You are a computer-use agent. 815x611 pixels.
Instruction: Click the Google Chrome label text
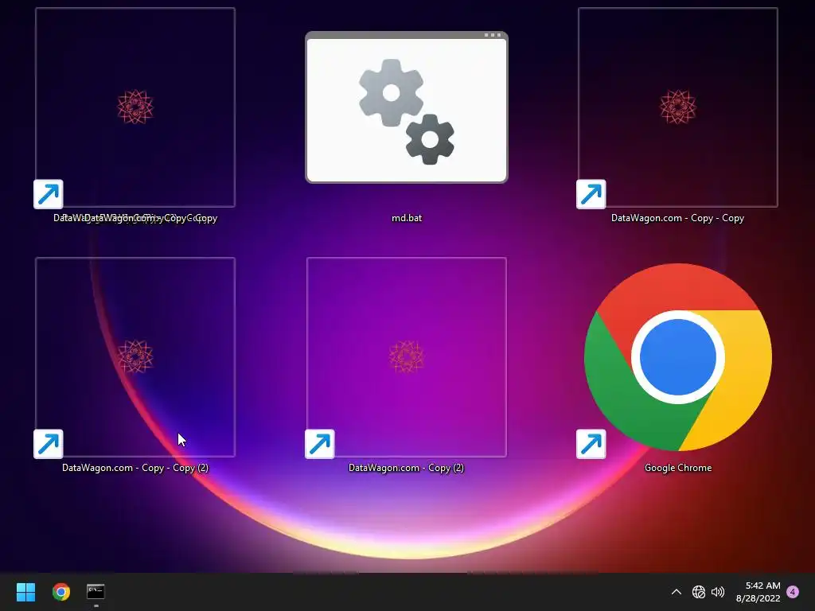(678, 468)
